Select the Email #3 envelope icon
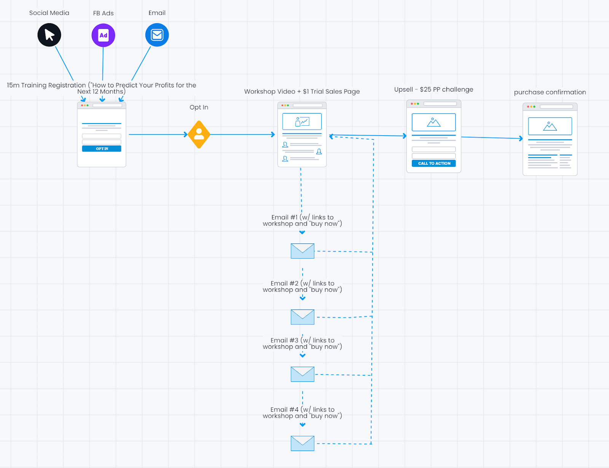 [x=303, y=374]
